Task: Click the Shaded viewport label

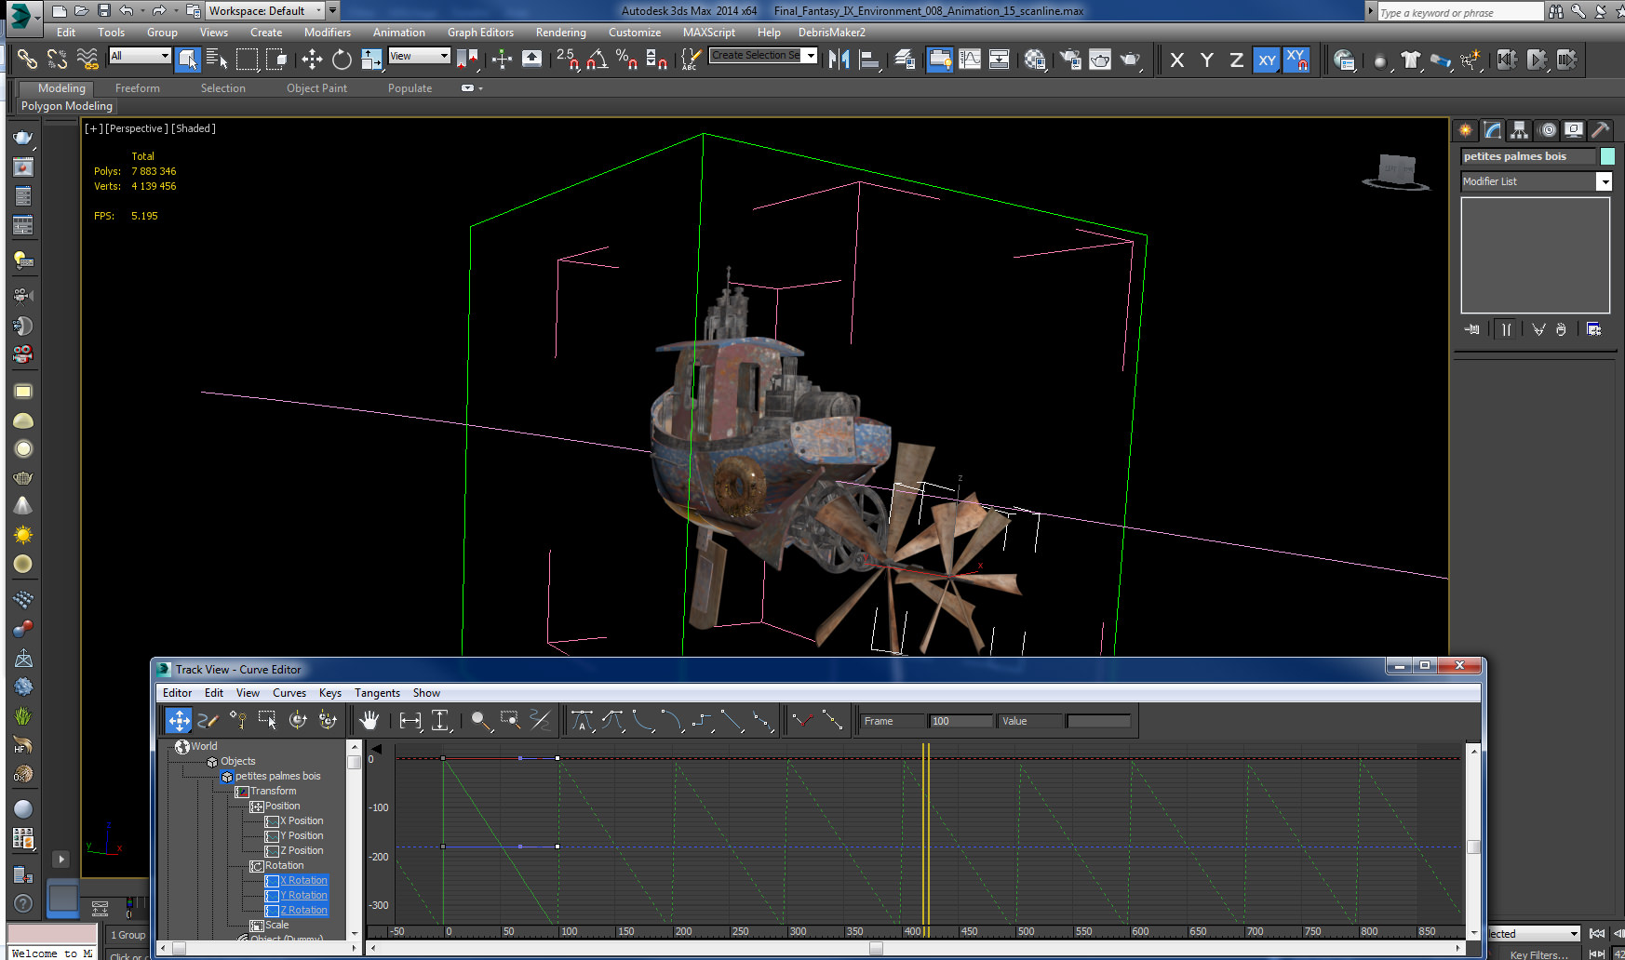Action: tap(194, 128)
